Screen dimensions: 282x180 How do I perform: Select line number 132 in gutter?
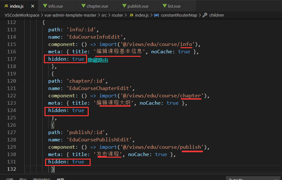12,169
